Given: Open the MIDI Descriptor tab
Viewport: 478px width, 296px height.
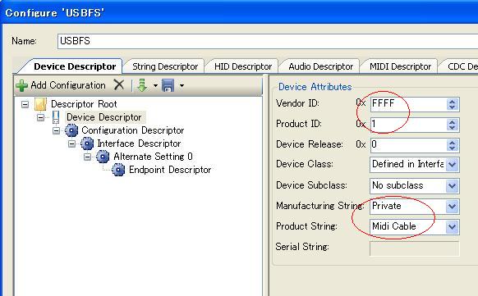Looking at the screenshot, I should click(x=400, y=66).
